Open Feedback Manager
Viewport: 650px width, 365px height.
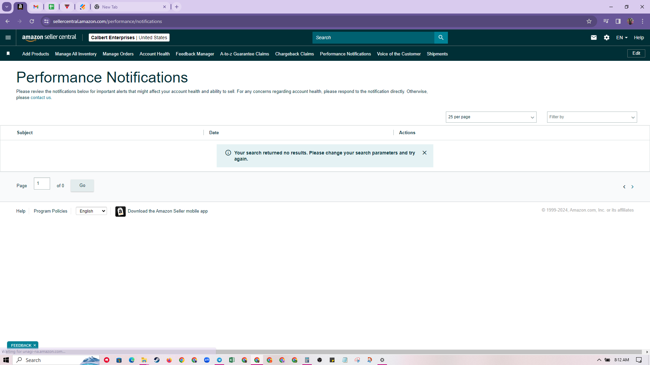(195, 54)
